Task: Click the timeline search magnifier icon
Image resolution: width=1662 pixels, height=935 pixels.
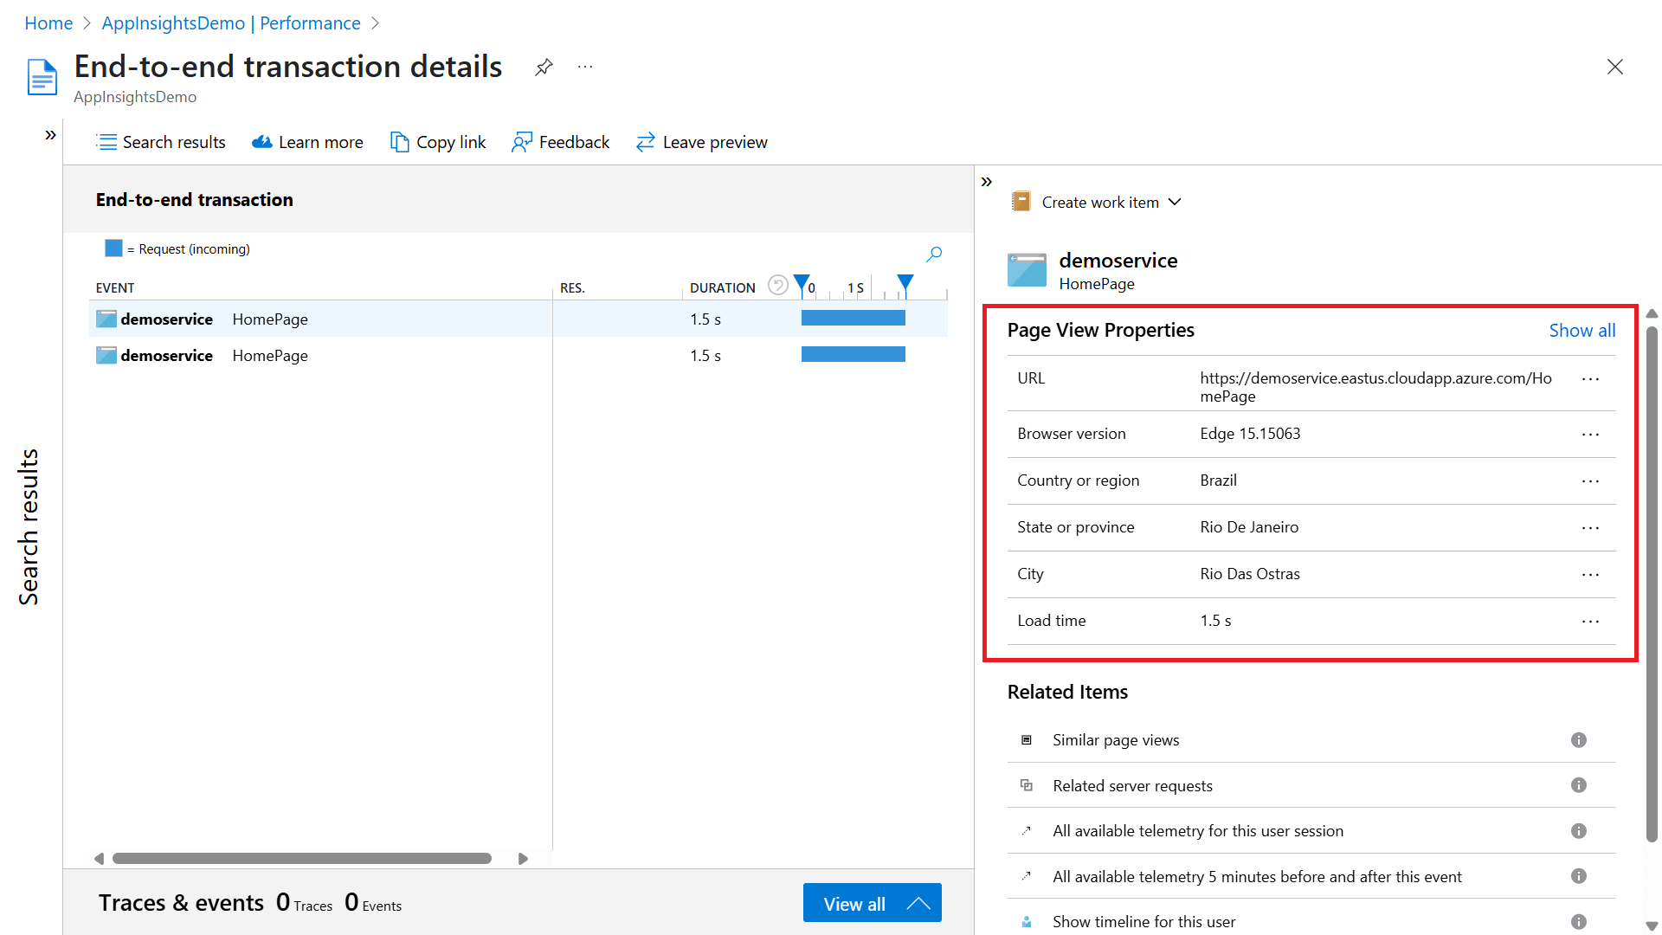Action: pos(934,254)
